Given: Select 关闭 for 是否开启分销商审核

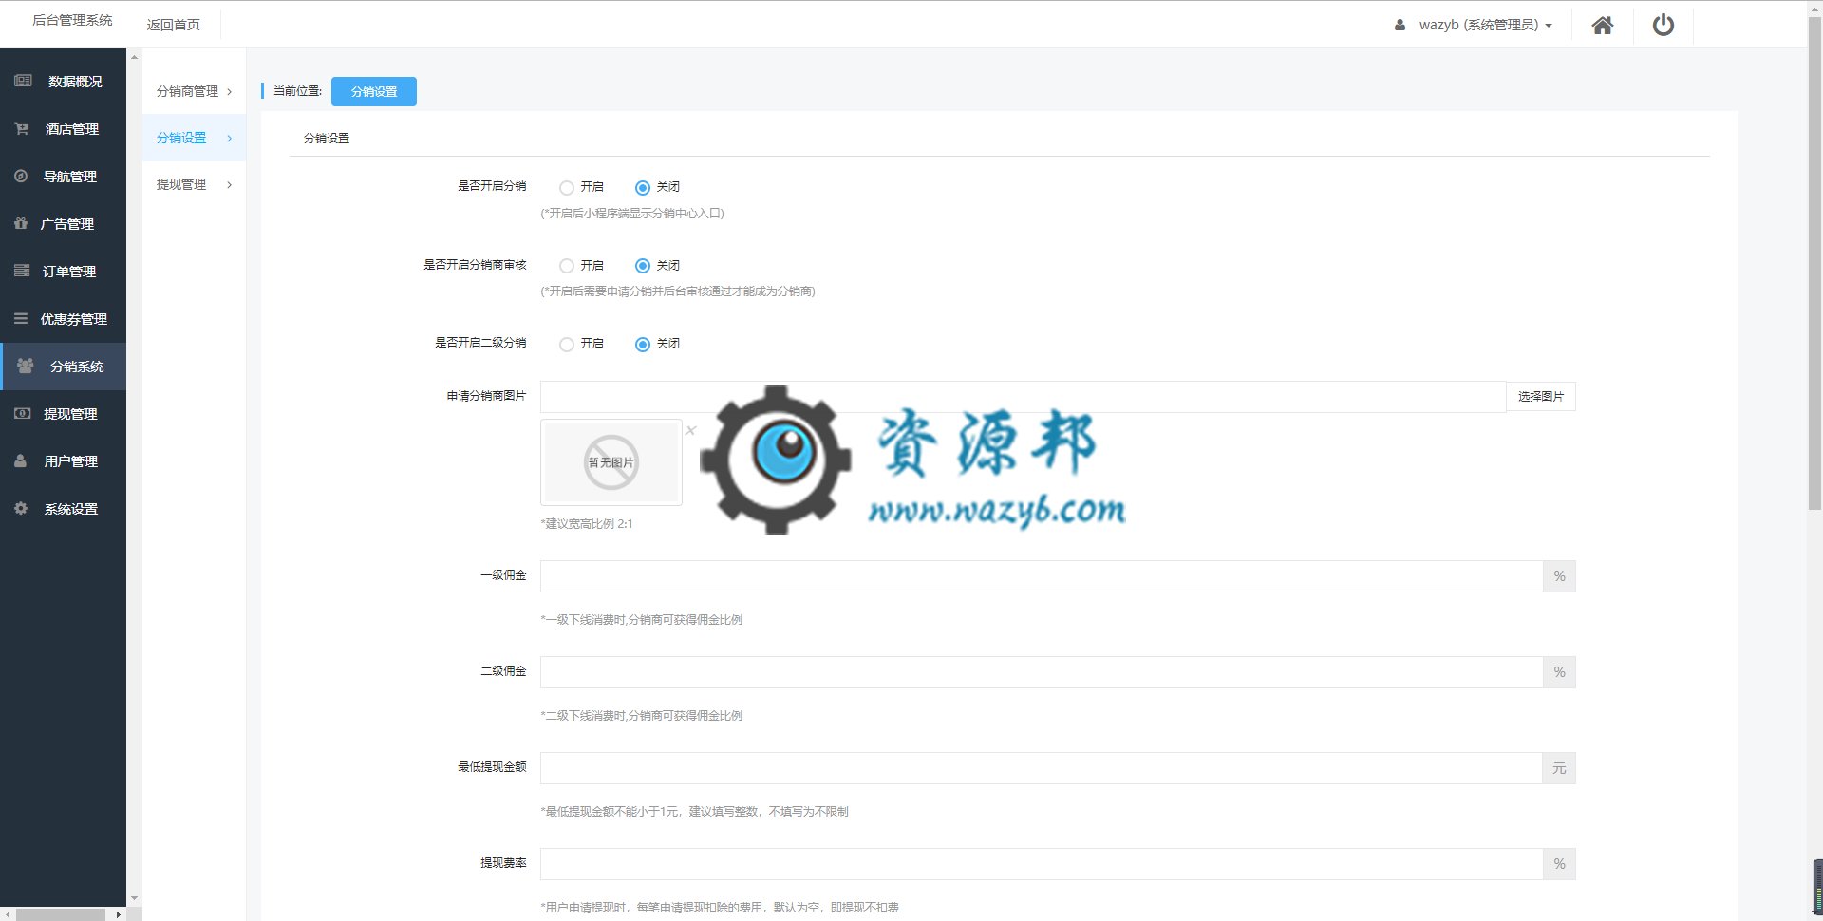Looking at the screenshot, I should click(x=643, y=266).
